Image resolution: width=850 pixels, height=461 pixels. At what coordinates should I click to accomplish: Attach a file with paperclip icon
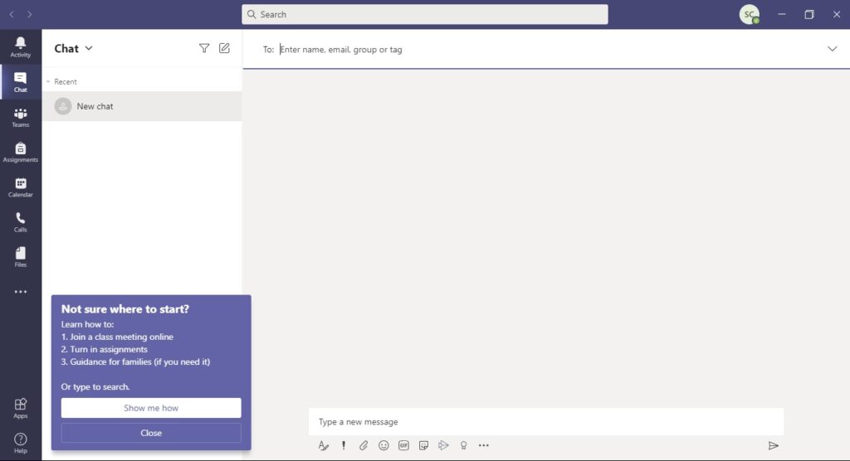[x=364, y=445]
